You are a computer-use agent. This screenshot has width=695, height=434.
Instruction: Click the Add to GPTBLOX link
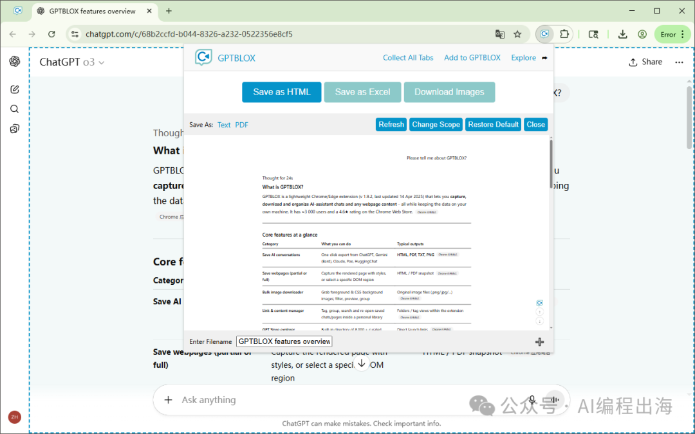pos(472,58)
